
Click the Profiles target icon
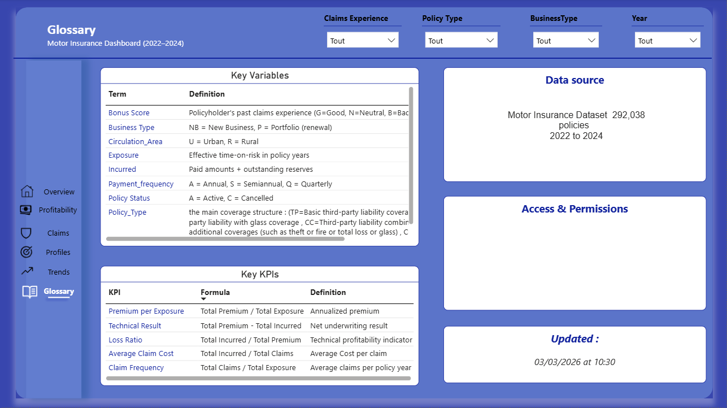[x=26, y=252]
